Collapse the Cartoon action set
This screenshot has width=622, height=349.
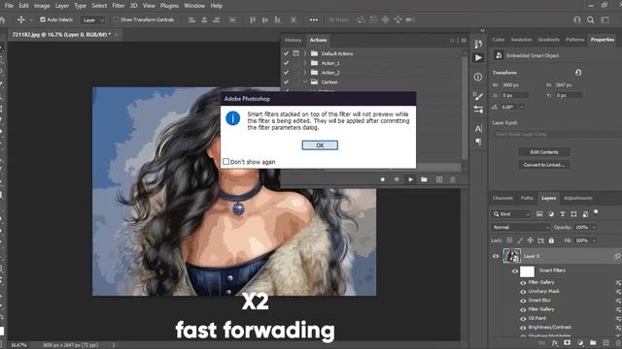(305, 81)
